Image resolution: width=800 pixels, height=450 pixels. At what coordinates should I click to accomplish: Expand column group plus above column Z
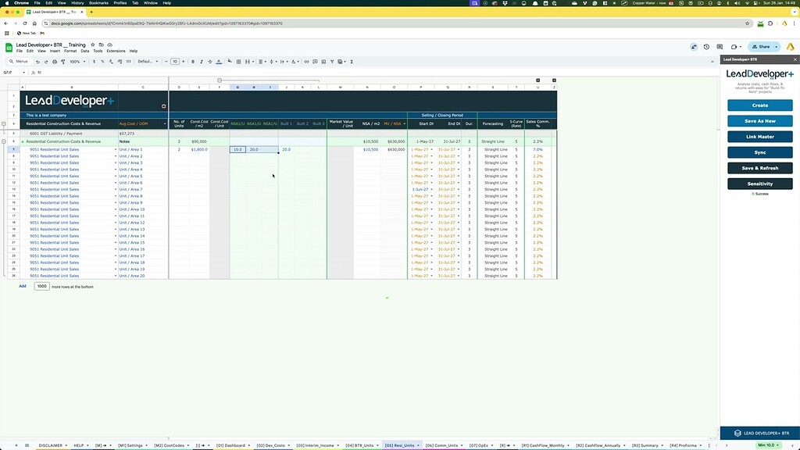[554, 80]
